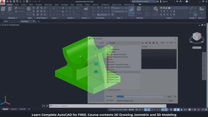Click the Open button in template dialog
The width and height of the screenshot is (208, 117).
(x=170, y=97)
